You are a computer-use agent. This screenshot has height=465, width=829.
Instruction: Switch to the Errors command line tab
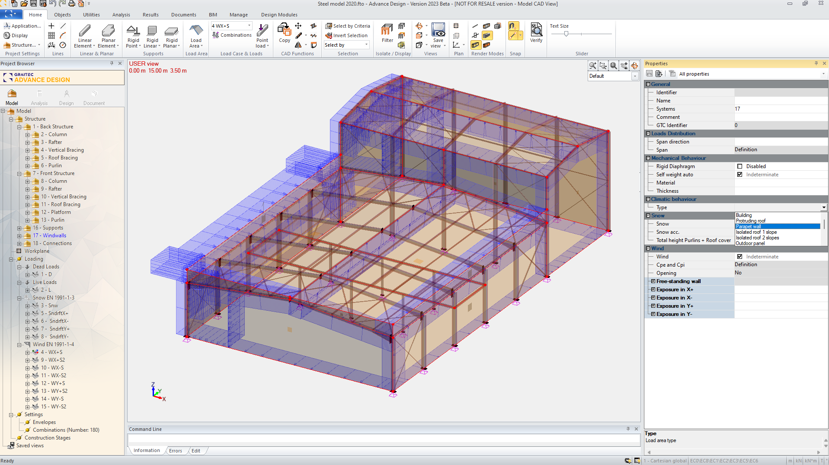pyautogui.click(x=175, y=451)
